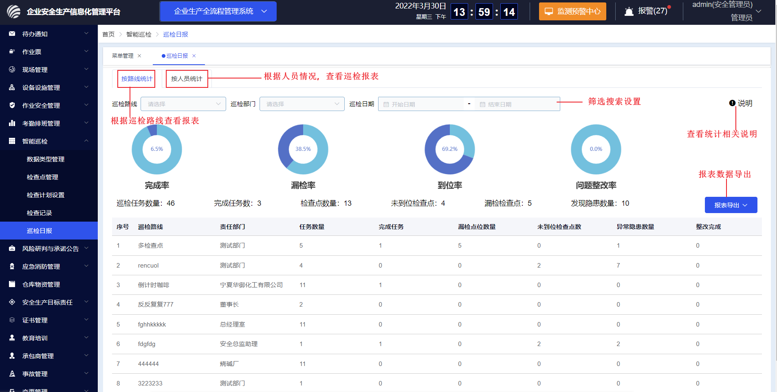Click the 作业票 sidebar icon

pyautogui.click(x=12, y=52)
